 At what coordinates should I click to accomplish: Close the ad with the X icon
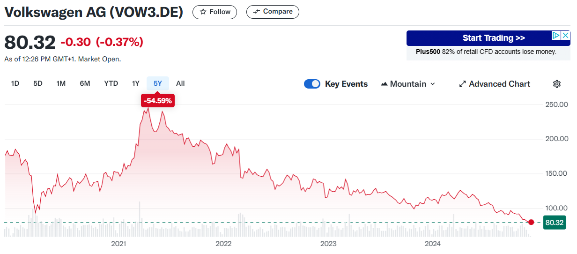565,36
